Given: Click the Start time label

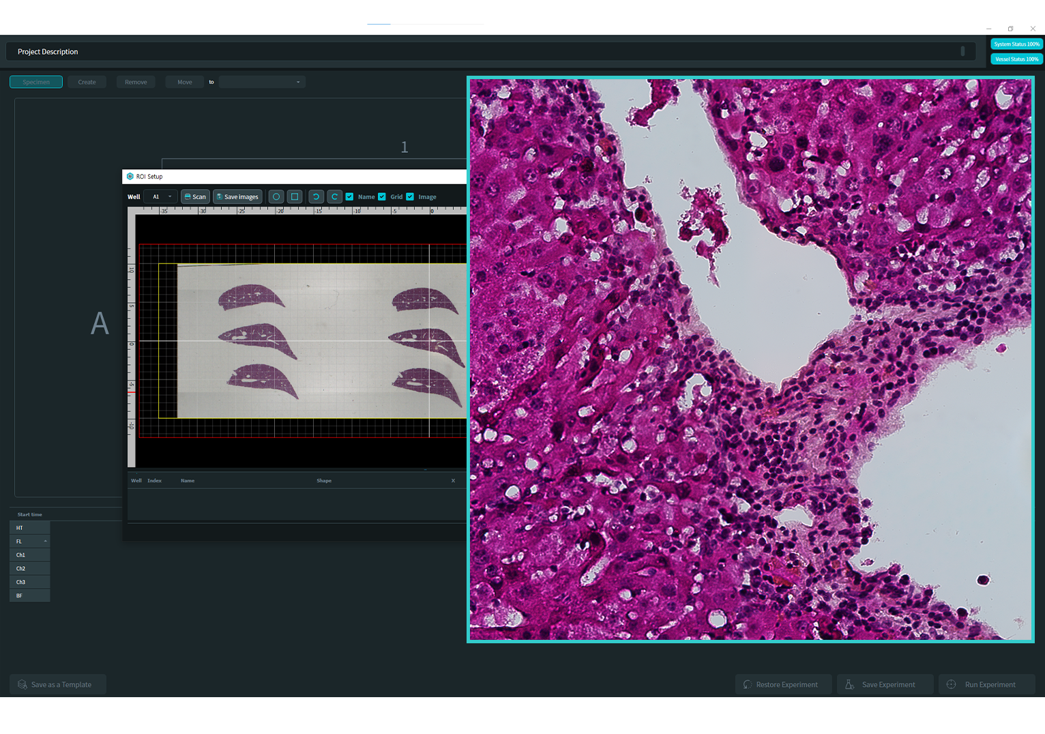Looking at the screenshot, I should click(x=30, y=514).
